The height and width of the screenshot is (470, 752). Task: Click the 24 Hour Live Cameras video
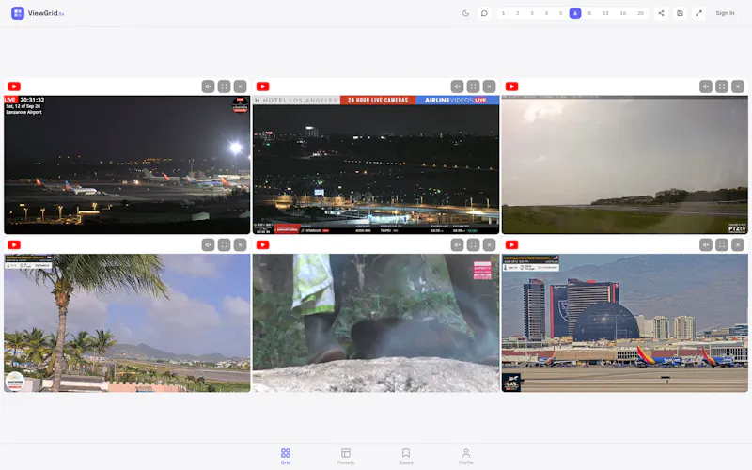click(376, 164)
